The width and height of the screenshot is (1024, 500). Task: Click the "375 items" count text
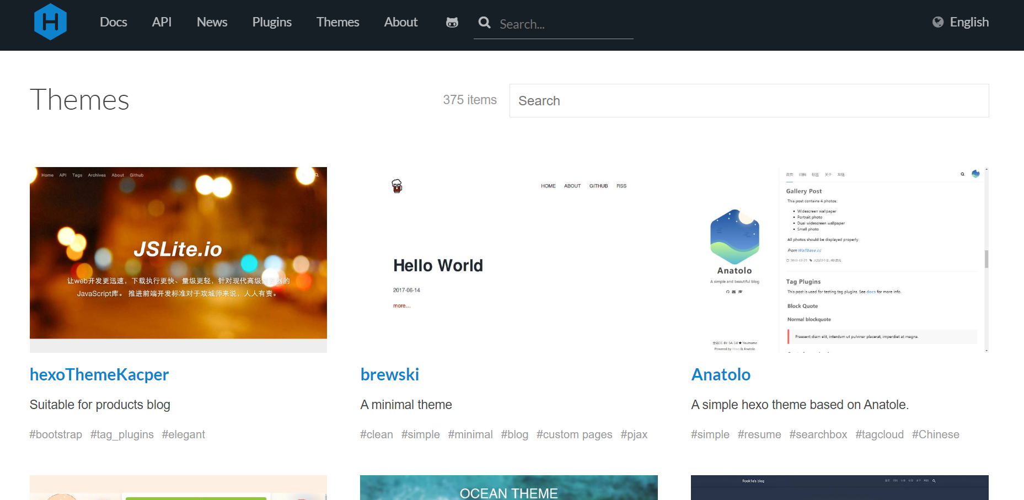pyautogui.click(x=470, y=100)
